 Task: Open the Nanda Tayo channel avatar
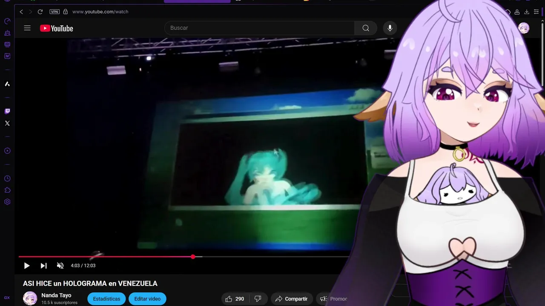(30, 298)
